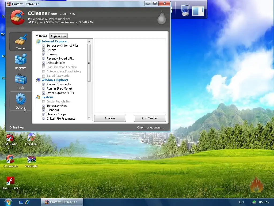Image resolution: width=274 pixels, height=206 pixels.
Task: Click the CCleaner title bar icon
Action: pos(9,4)
